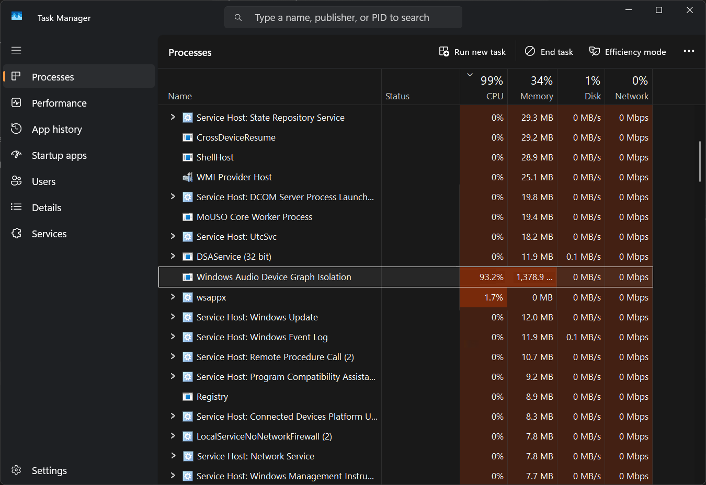Expand the wsappx process group
Viewport: 706px width, 485px height.
click(x=173, y=297)
